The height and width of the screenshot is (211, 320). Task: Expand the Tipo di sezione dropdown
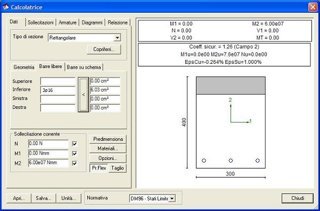(117, 38)
